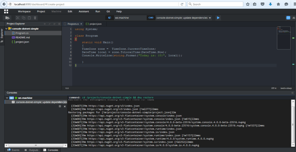Click the Run command play button

tap(218, 18)
